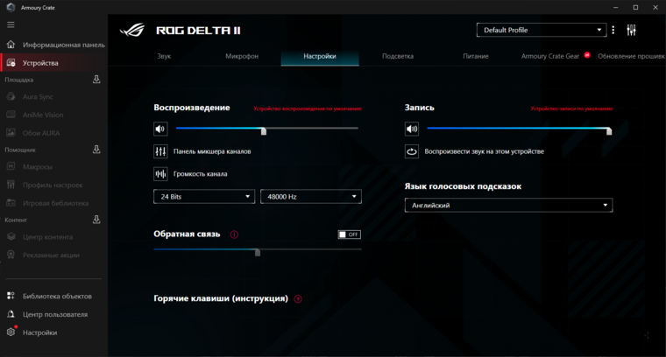The width and height of the screenshot is (666, 357).
Task: Open Настройки at the sidebar bottom
Action: 54,332
